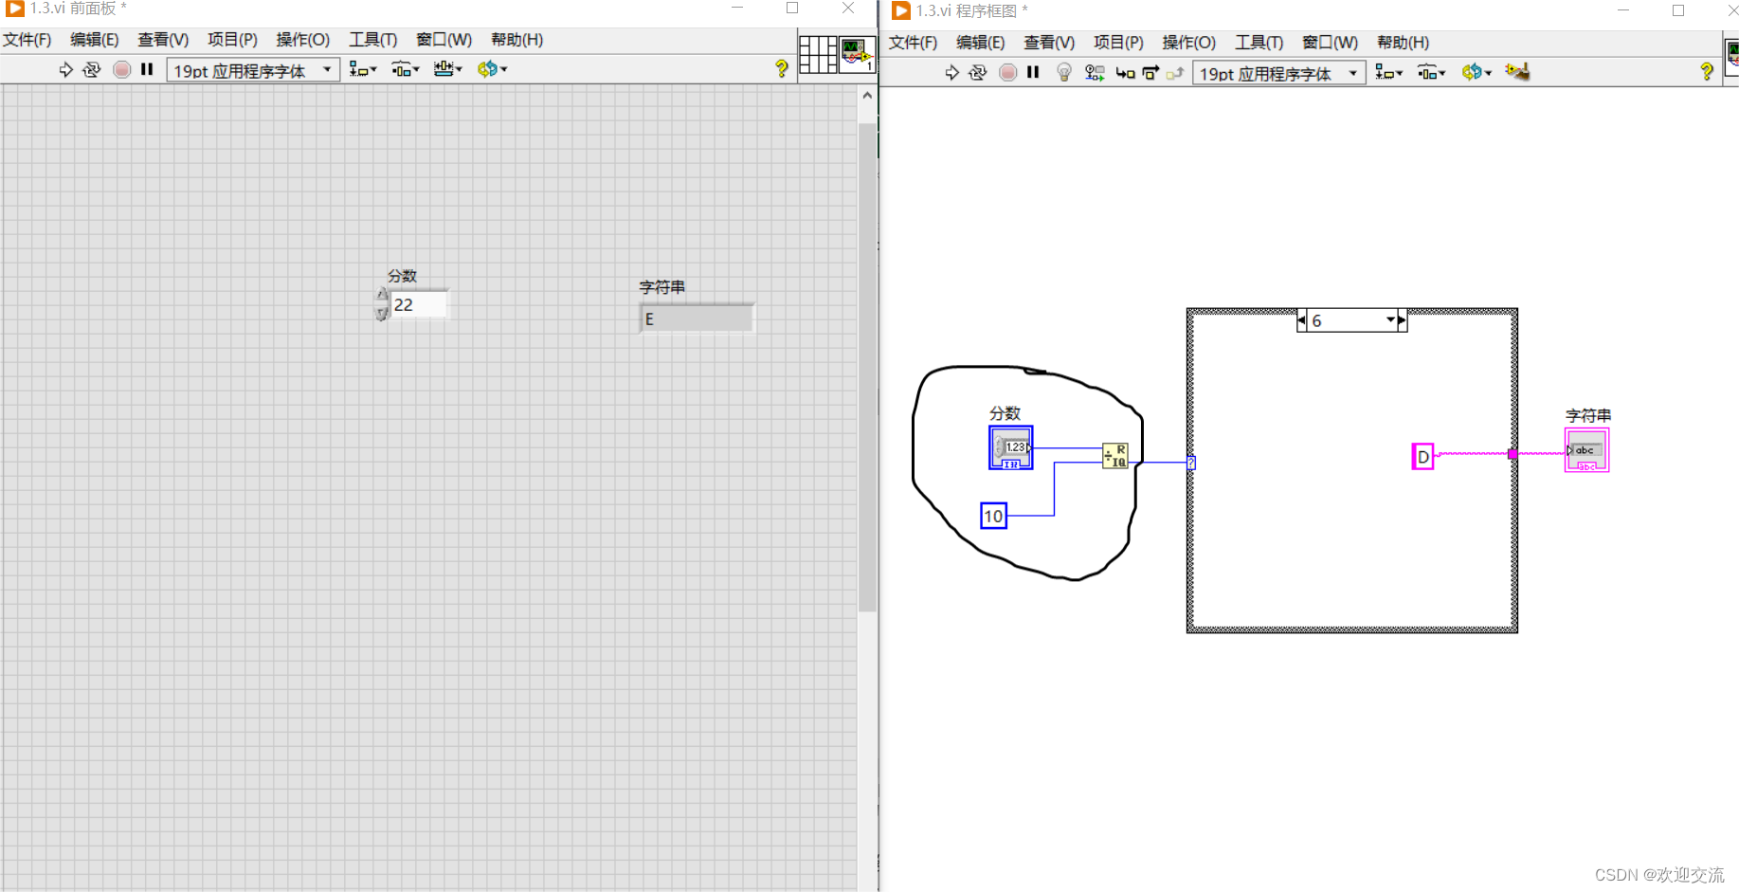Open 操作(O) menu in front panel
1739x892 pixels.
pyautogui.click(x=302, y=40)
